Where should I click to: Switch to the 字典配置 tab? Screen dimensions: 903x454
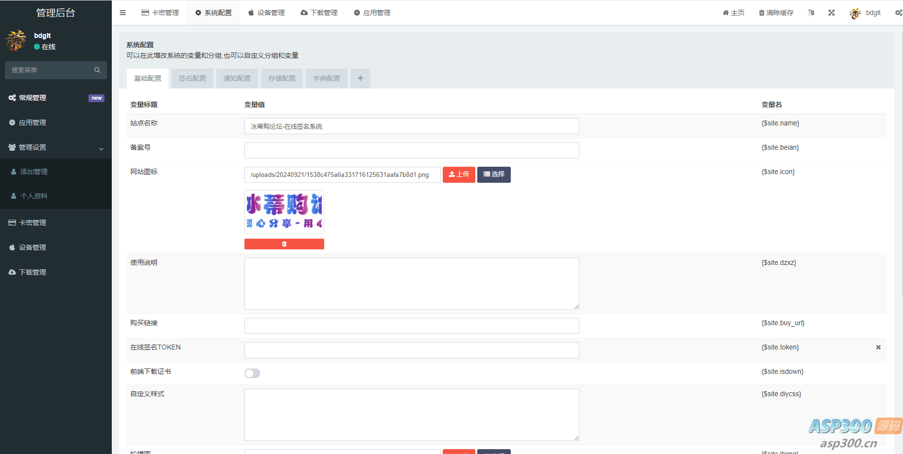[327, 78]
